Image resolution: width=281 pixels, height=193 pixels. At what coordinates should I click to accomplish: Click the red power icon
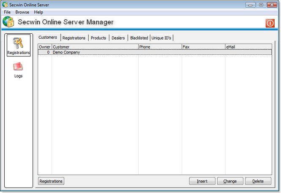tap(270, 23)
